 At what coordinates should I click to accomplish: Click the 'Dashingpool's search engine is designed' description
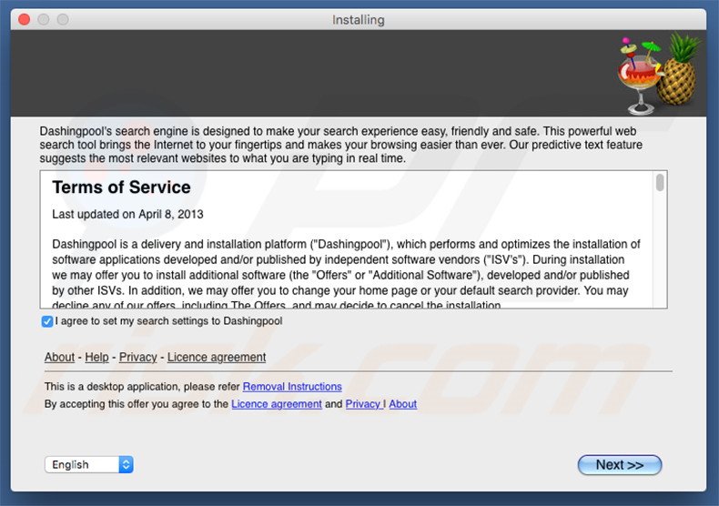click(340, 145)
